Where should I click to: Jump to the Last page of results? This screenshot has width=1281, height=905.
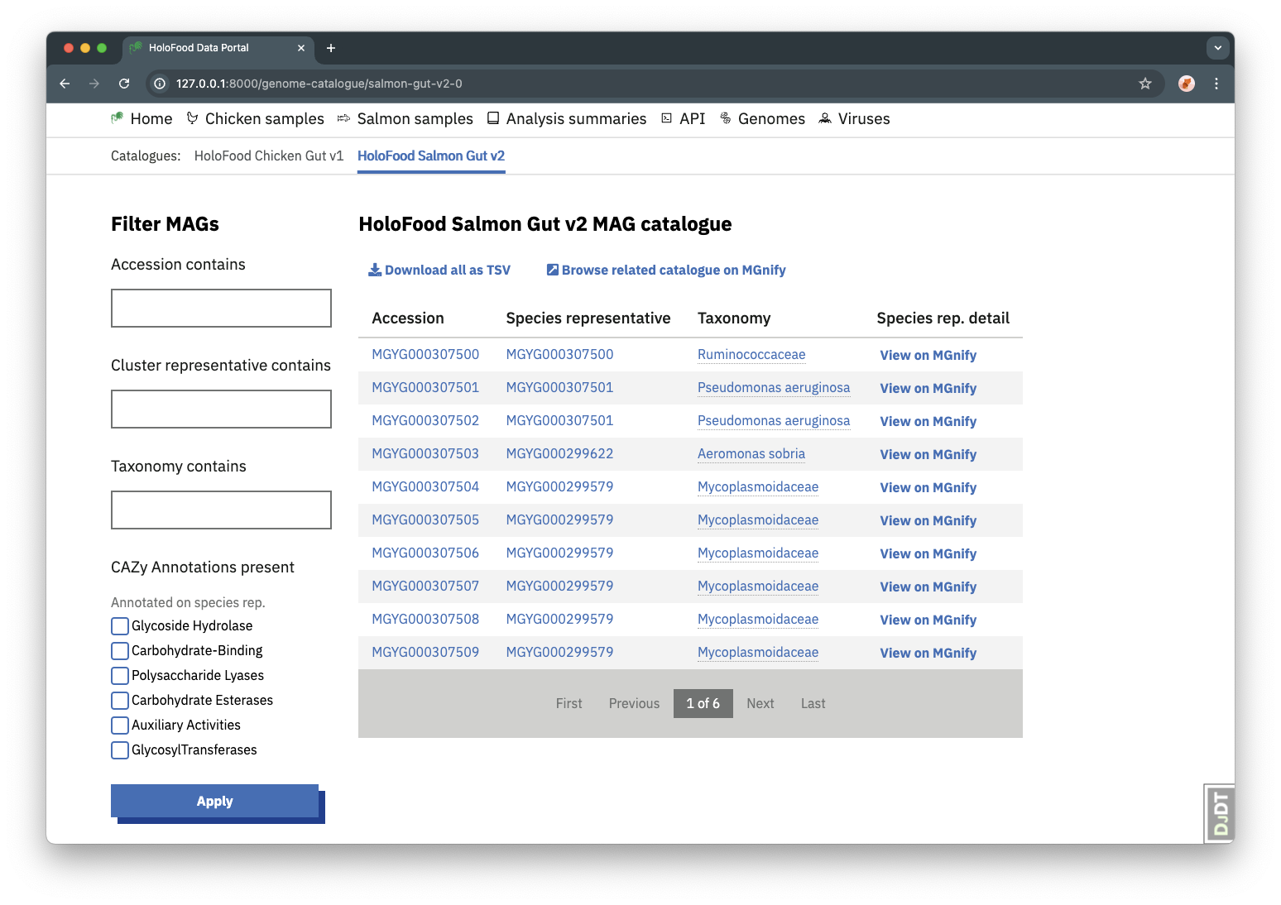(x=813, y=703)
